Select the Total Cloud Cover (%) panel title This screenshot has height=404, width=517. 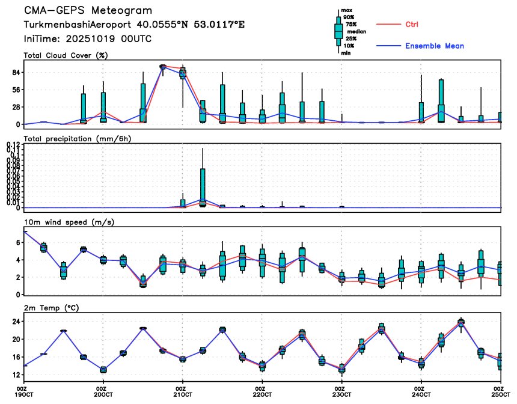[x=69, y=56]
